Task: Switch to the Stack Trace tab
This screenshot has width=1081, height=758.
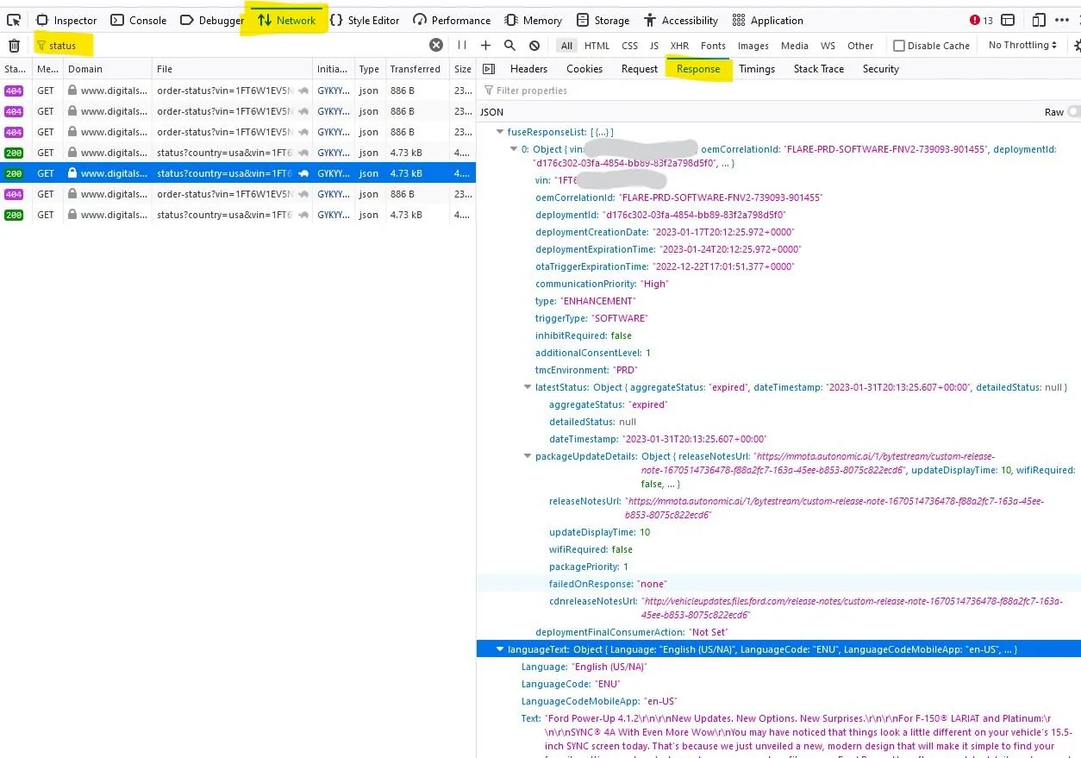Action: coord(819,69)
